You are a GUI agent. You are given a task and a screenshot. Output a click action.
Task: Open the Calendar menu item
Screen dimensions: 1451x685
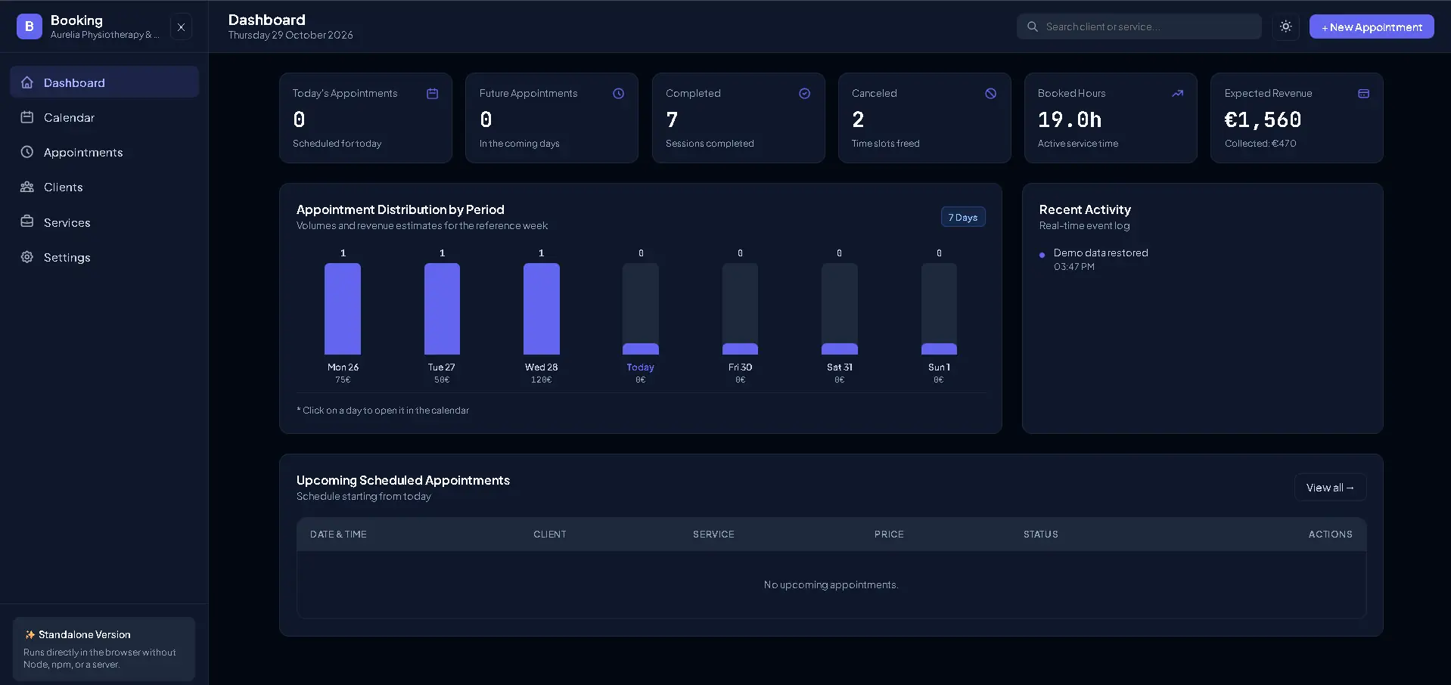104,117
